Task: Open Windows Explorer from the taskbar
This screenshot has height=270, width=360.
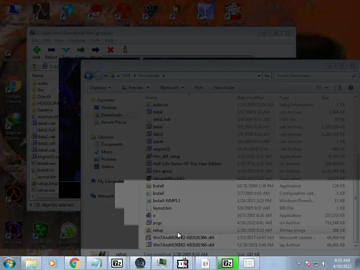Action: [x=31, y=263]
